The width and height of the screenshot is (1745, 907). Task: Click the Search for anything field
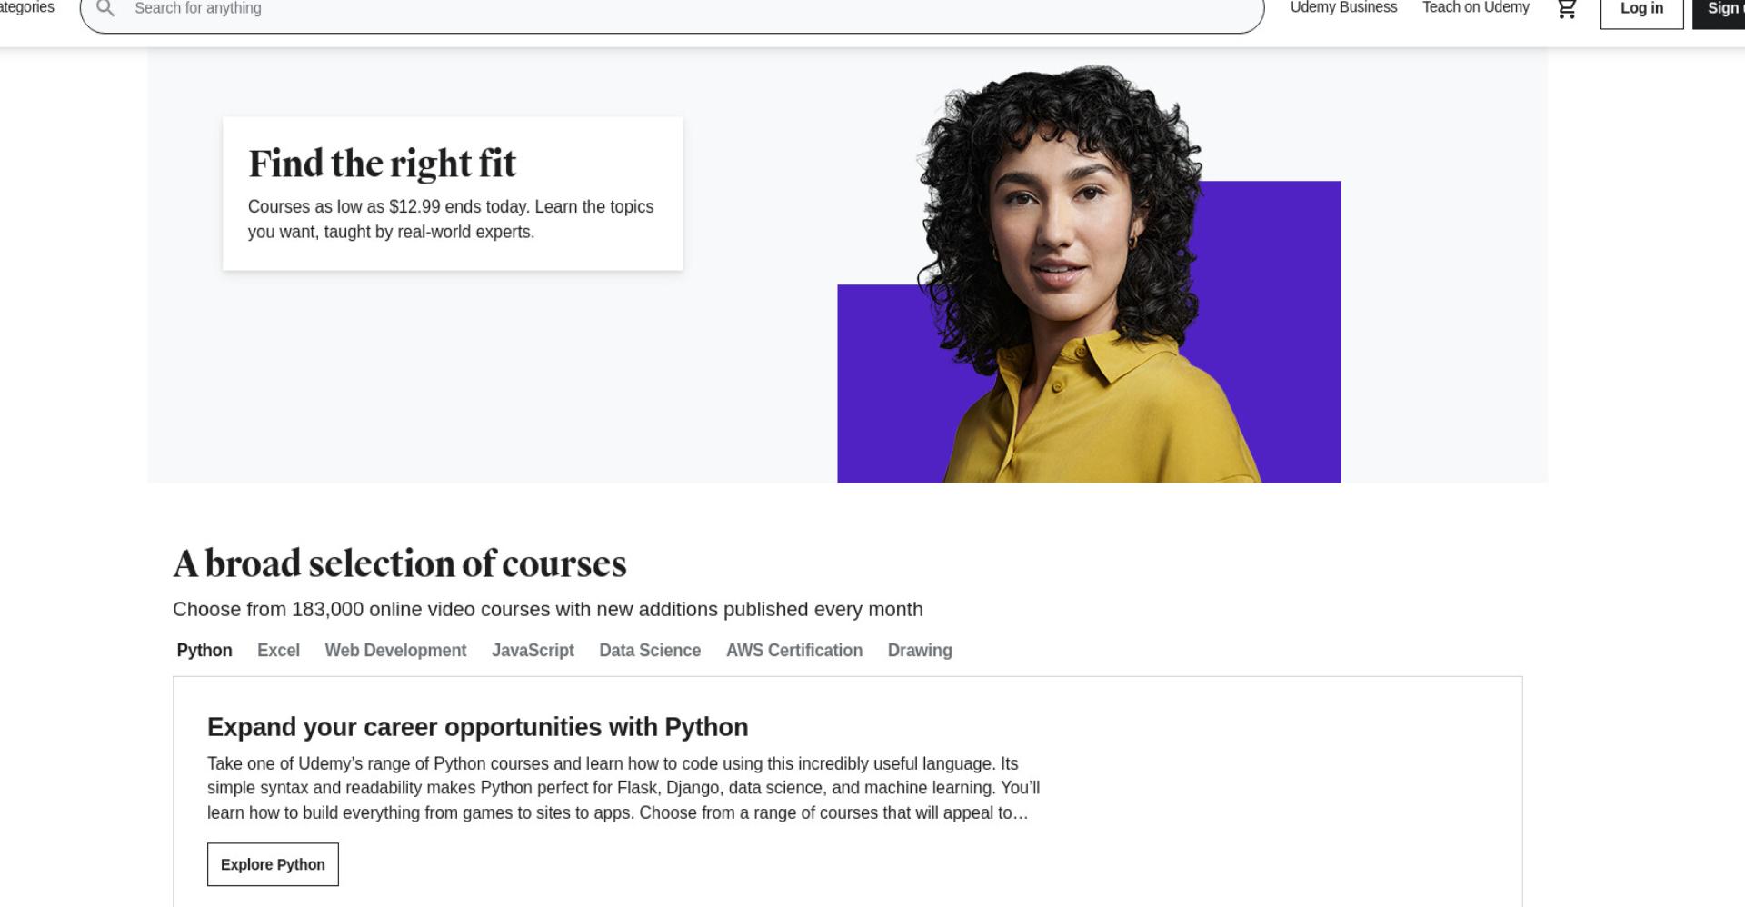pos(673,9)
